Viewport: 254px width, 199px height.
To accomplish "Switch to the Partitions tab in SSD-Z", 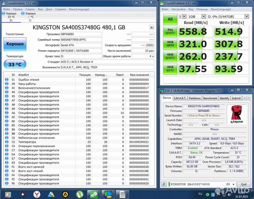I will 195,98.
